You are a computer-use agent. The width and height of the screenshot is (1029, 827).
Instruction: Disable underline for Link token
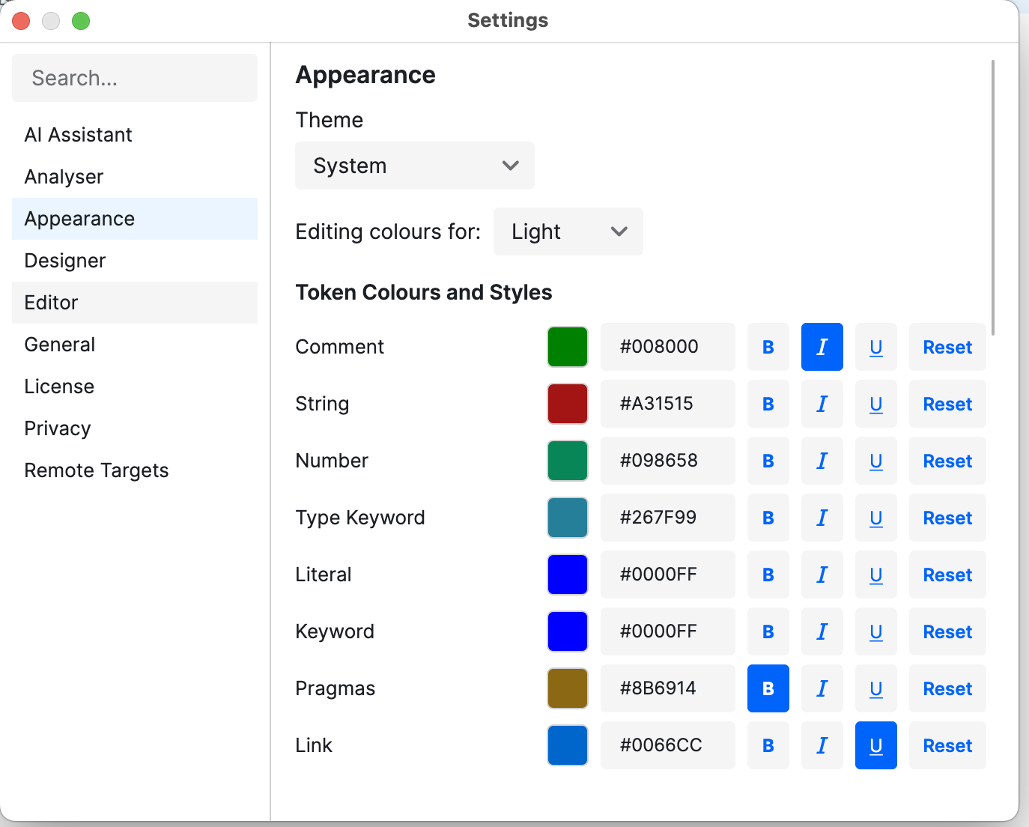point(875,745)
